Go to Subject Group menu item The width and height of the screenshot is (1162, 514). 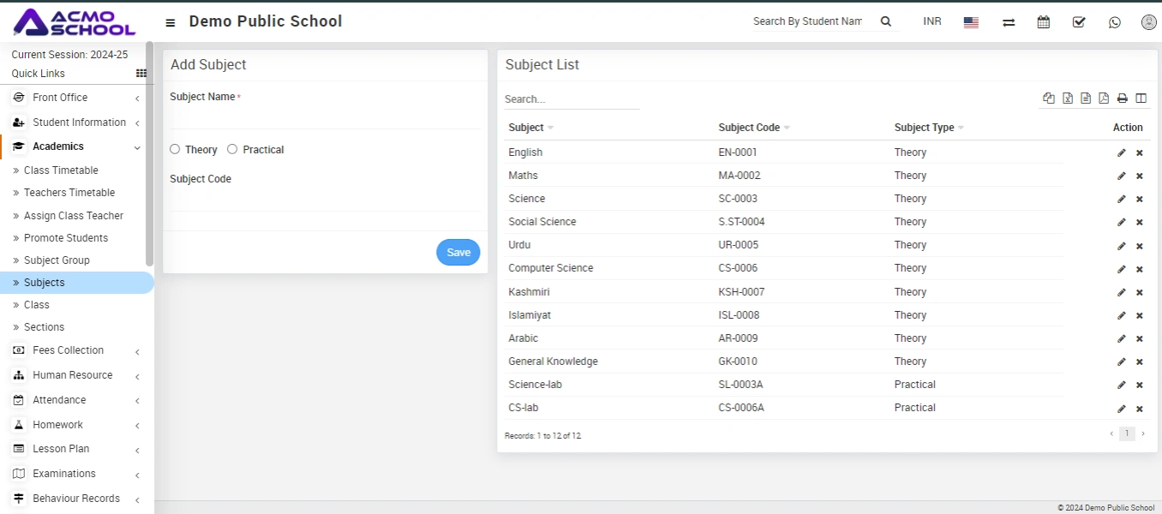pos(57,260)
